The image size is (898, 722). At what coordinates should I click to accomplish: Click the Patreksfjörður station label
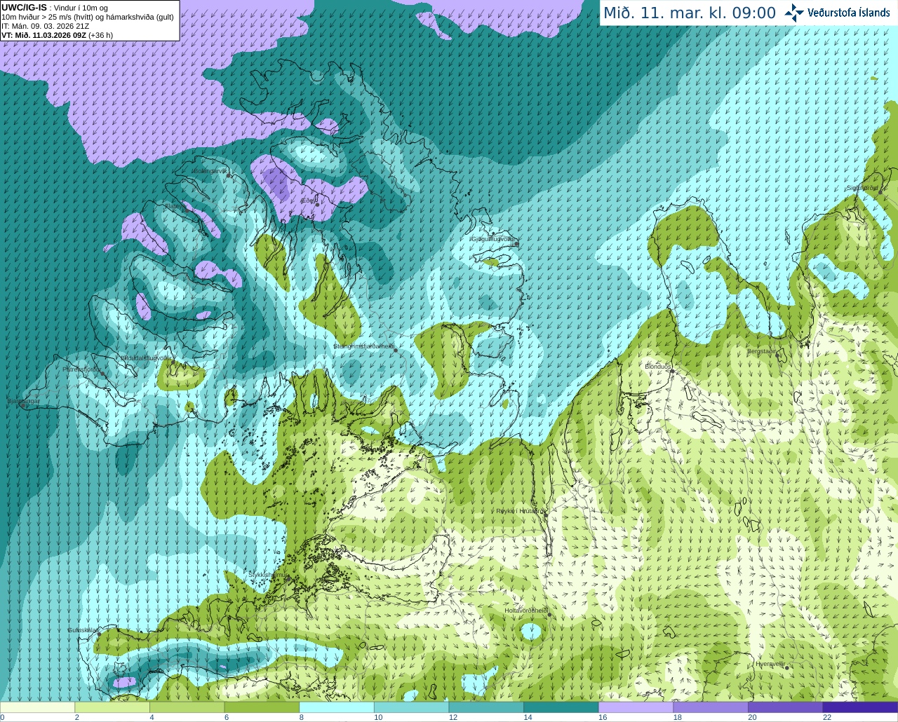pyautogui.click(x=82, y=369)
